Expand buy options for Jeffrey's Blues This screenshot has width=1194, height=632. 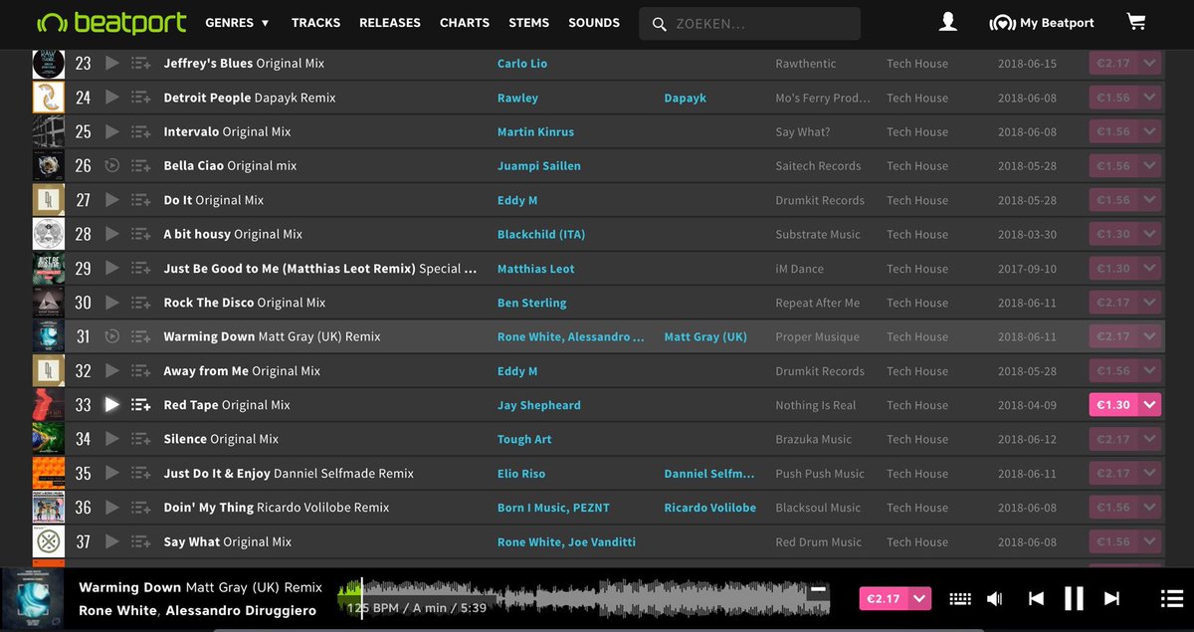tap(1150, 64)
